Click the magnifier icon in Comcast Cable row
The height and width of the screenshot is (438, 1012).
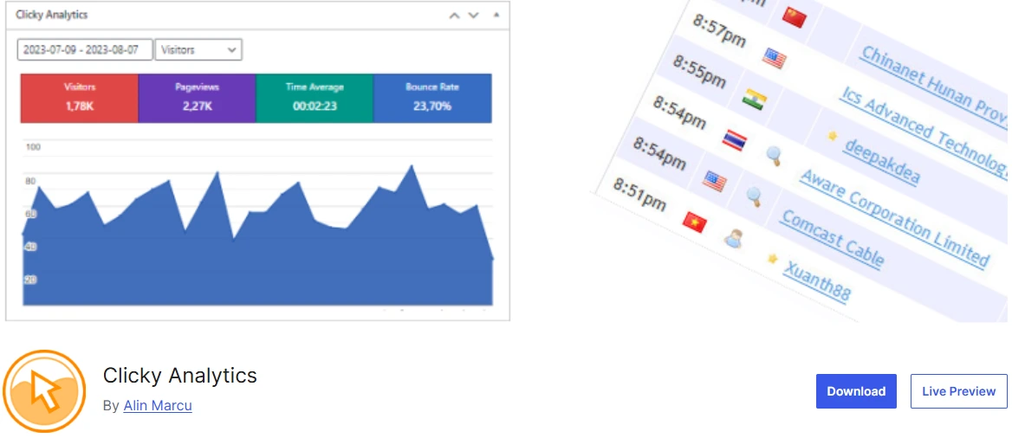click(x=753, y=196)
